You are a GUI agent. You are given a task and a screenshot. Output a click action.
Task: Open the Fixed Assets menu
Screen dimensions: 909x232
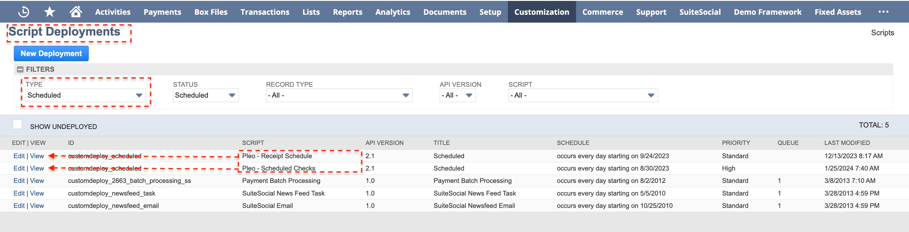[838, 12]
